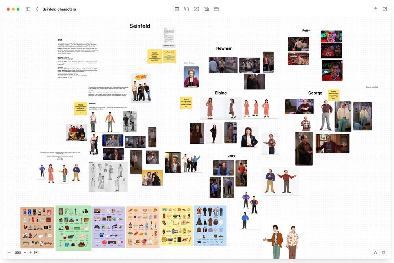Toggle the sidebar panel icon
Image resolution: width=394 pixels, height=263 pixels.
click(28, 9)
